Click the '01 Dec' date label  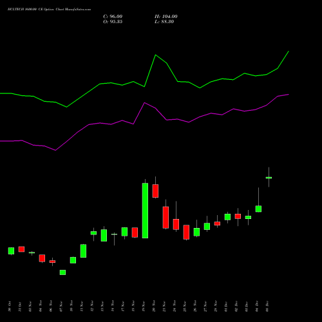[x=226, y=307]
